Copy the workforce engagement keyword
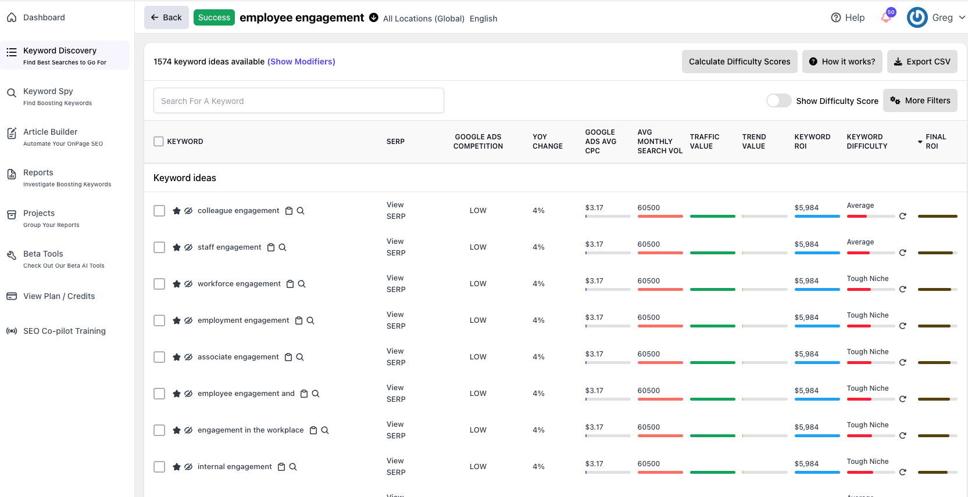The height and width of the screenshot is (497, 968). pos(290,284)
